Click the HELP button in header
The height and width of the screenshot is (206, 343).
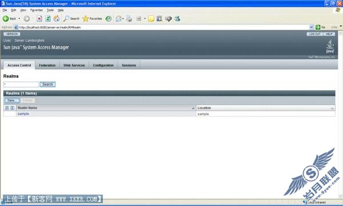tap(329, 34)
